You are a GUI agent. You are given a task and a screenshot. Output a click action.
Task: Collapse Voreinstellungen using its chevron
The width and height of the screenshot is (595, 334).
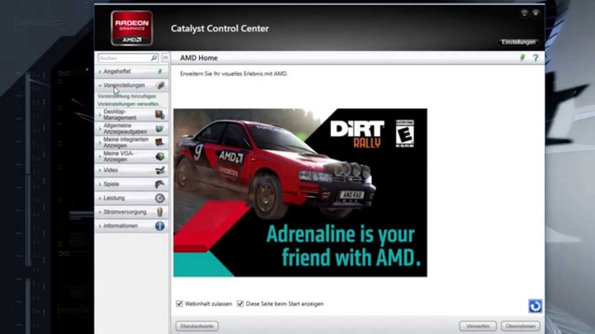click(x=100, y=85)
